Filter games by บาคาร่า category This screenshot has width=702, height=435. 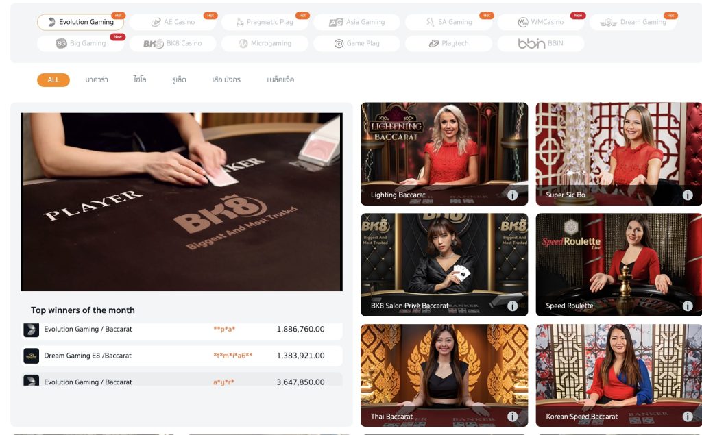coord(97,79)
